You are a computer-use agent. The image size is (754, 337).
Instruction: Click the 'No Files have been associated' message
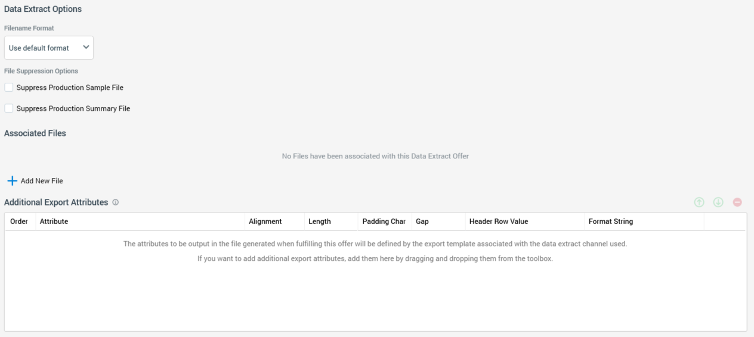[375, 156]
